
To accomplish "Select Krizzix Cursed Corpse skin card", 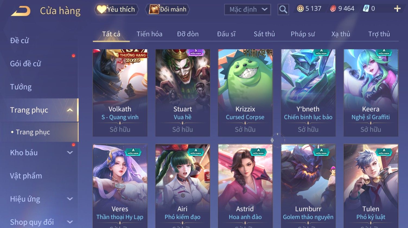I will (x=245, y=93).
